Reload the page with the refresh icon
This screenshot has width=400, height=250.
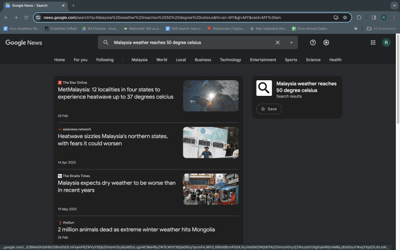click(26, 18)
